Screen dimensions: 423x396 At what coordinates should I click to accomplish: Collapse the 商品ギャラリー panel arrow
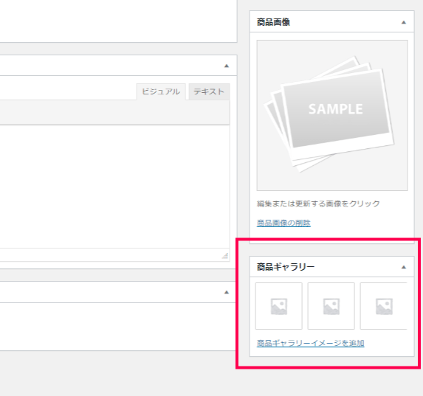pos(404,267)
